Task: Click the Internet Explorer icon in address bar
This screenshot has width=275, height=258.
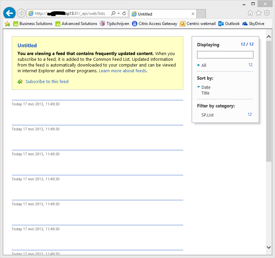Action: click(31, 13)
